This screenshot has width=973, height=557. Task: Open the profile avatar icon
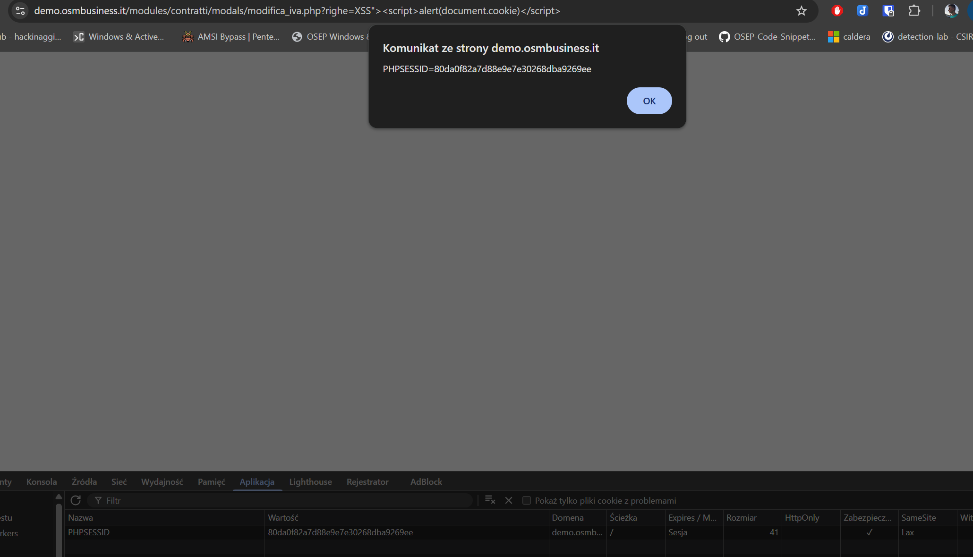click(951, 11)
